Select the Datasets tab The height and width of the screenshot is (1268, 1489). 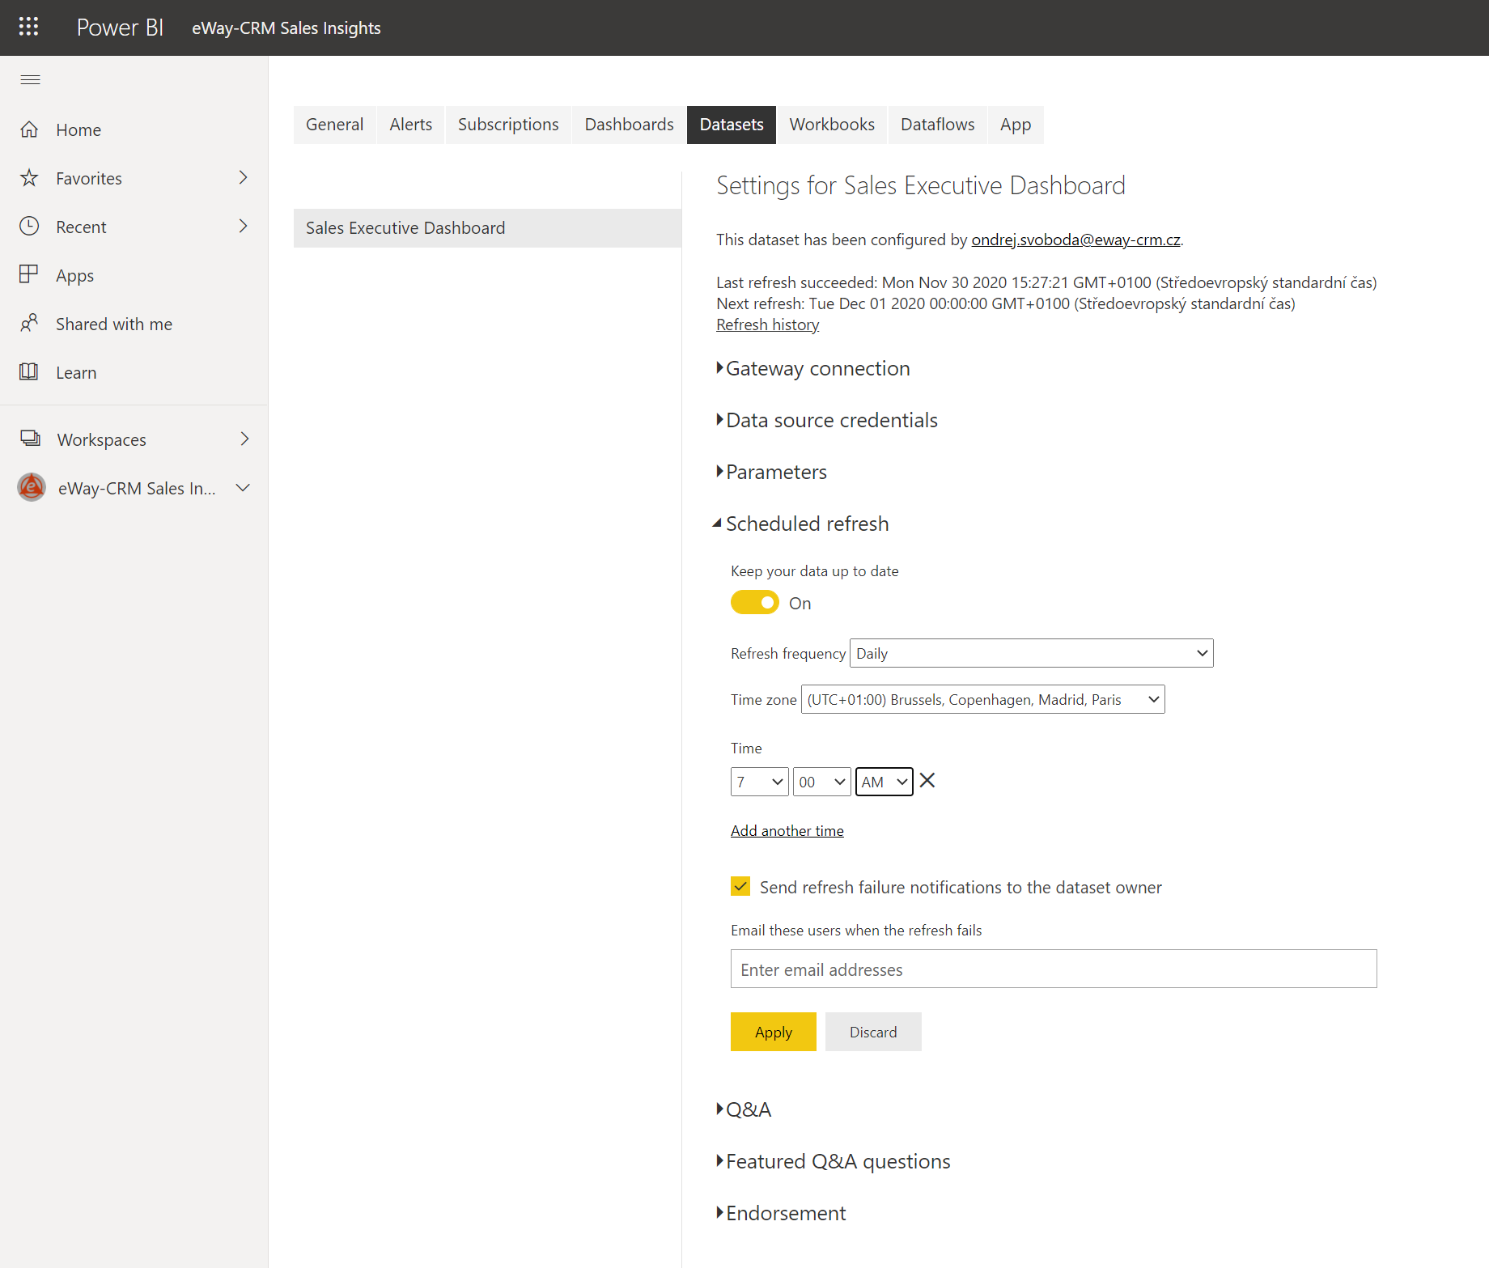[x=732, y=125]
